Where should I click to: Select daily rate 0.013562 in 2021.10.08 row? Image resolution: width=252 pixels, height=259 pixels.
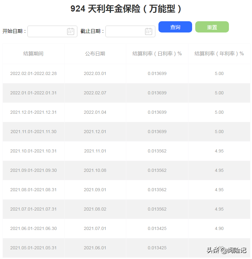click(x=157, y=170)
